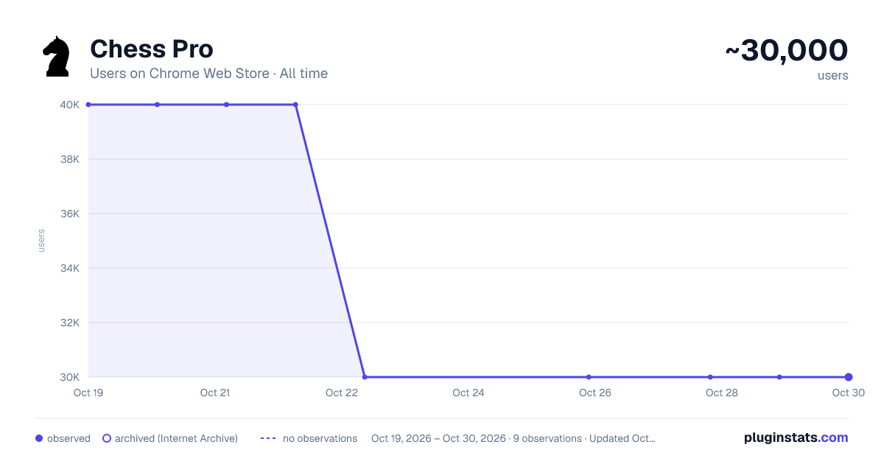The height and width of the screenshot is (464, 884).
Task: Select the last 40K point before the drop
Action: click(295, 105)
